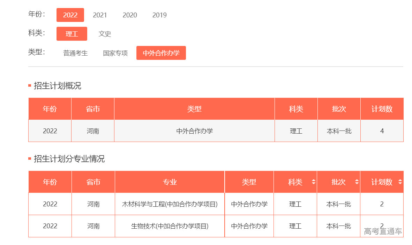This screenshot has height=245, width=412.
Task: Sort by 批次 column arrow icon
Action: (x=357, y=182)
